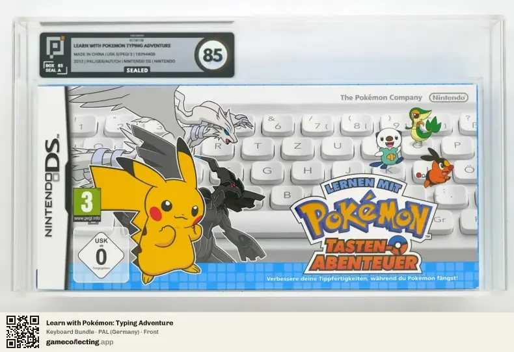514x352 pixels.
Task: Click the U key on the pictured keyboard
Action: 337,147
